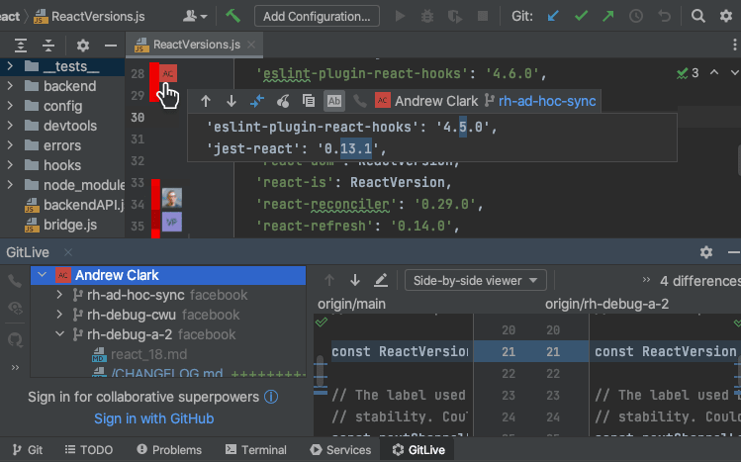Open the TODO tool window
741x462 pixels.
(89, 450)
